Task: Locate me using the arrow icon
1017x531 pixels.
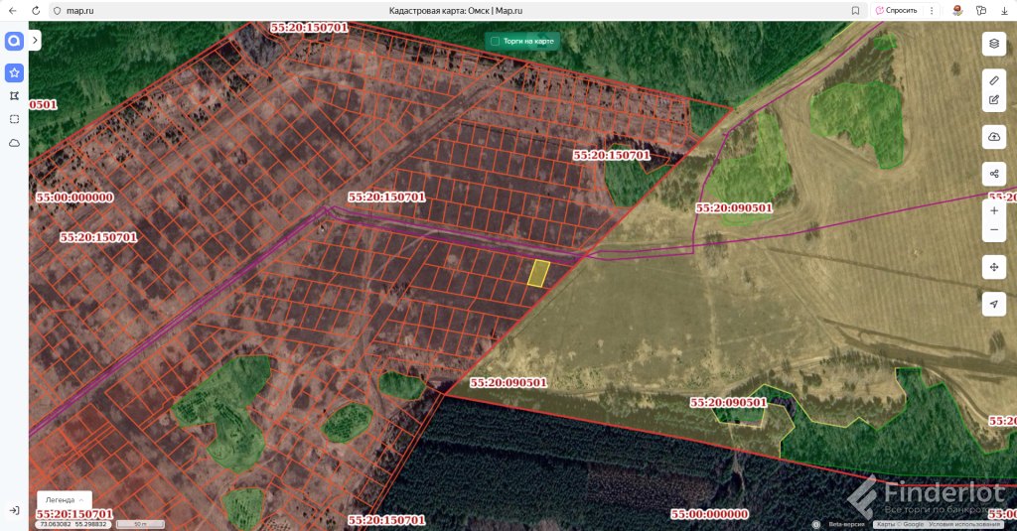Action: coord(993,304)
